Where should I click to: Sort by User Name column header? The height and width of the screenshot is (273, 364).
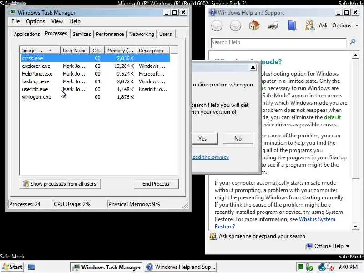(x=75, y=51)
